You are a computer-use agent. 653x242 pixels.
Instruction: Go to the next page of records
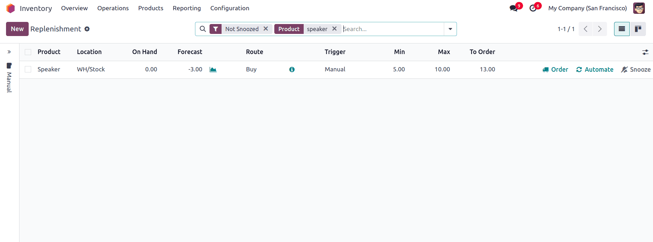tap(600, 29)
